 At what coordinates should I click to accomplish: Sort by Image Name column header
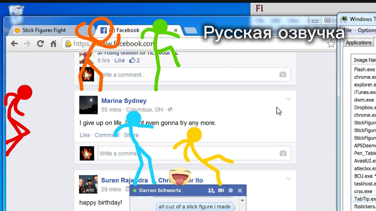365,60
